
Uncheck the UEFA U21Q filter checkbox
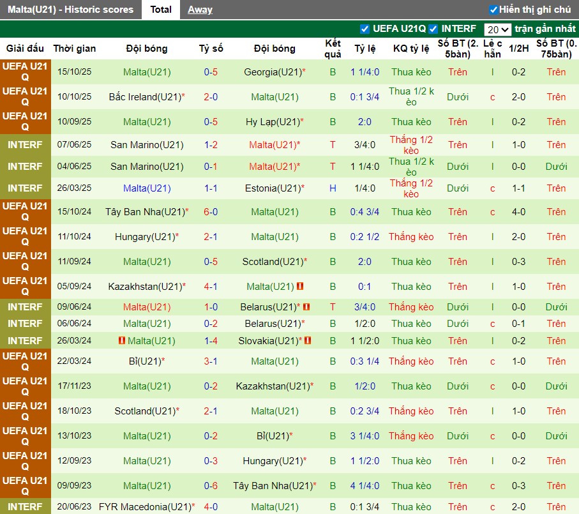click(x=365, y=29)
